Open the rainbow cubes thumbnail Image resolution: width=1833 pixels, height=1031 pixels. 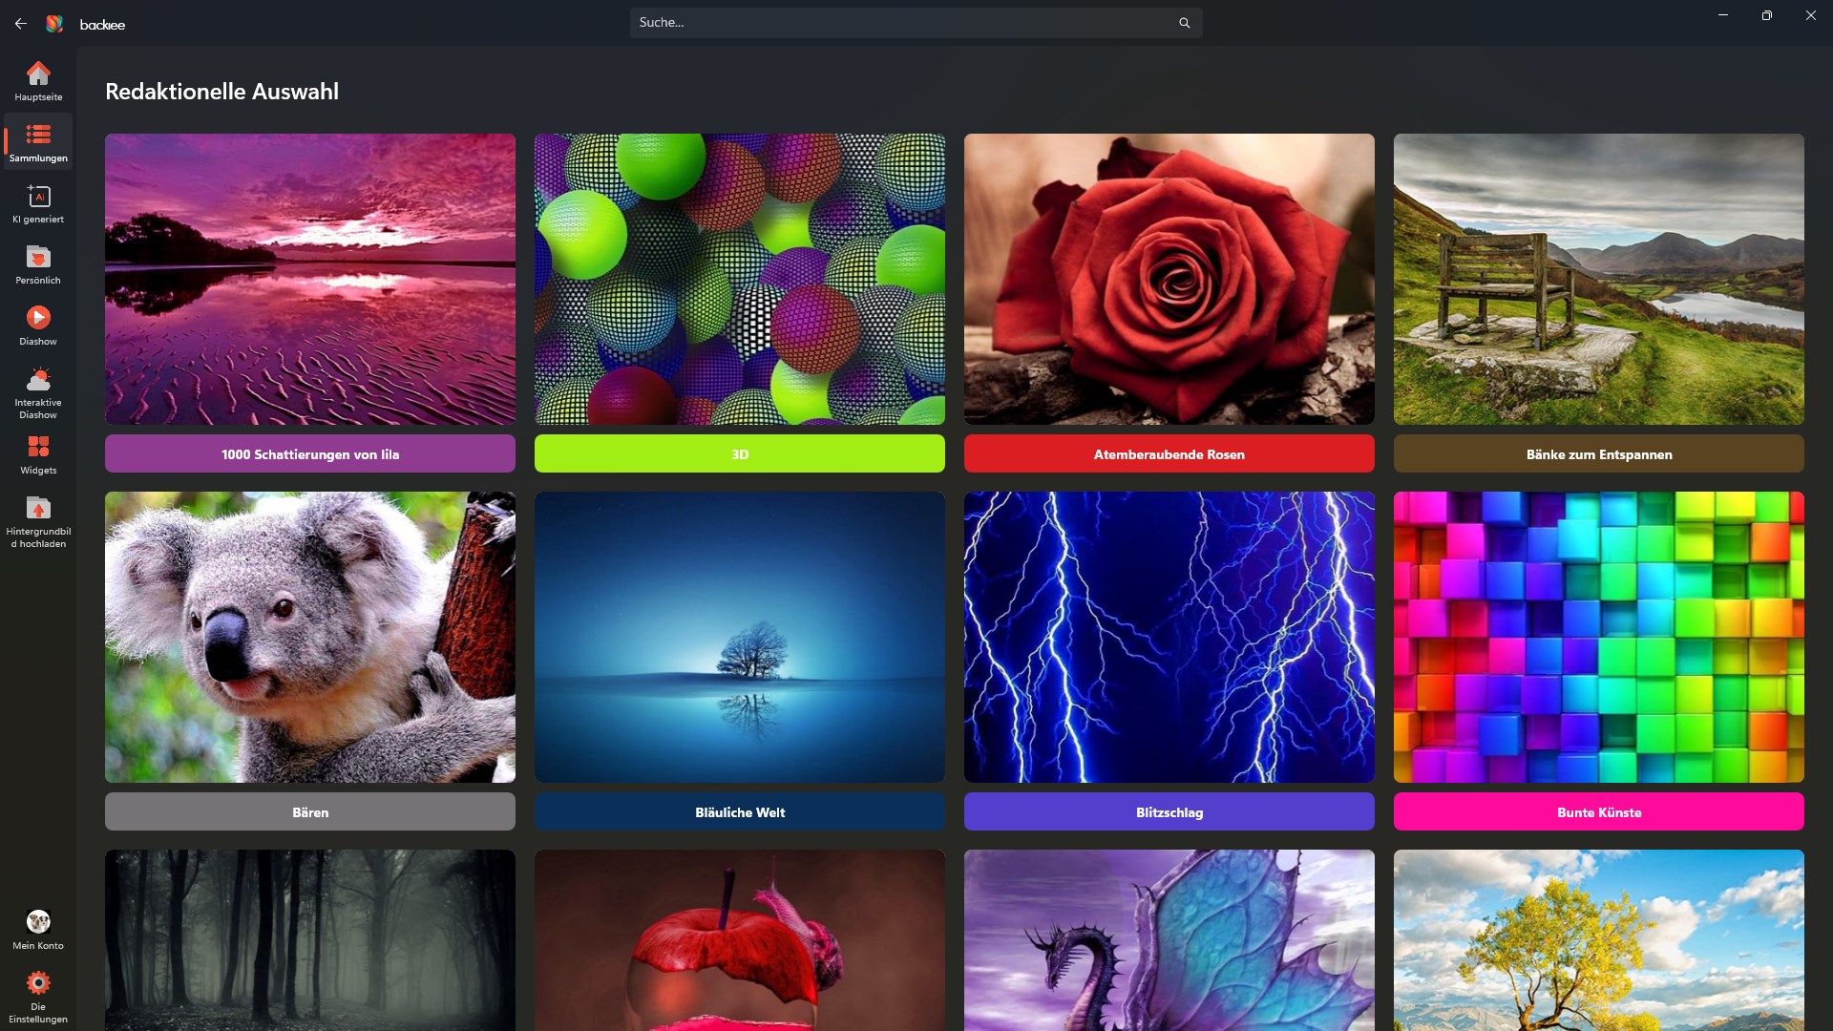point(1599,637)
